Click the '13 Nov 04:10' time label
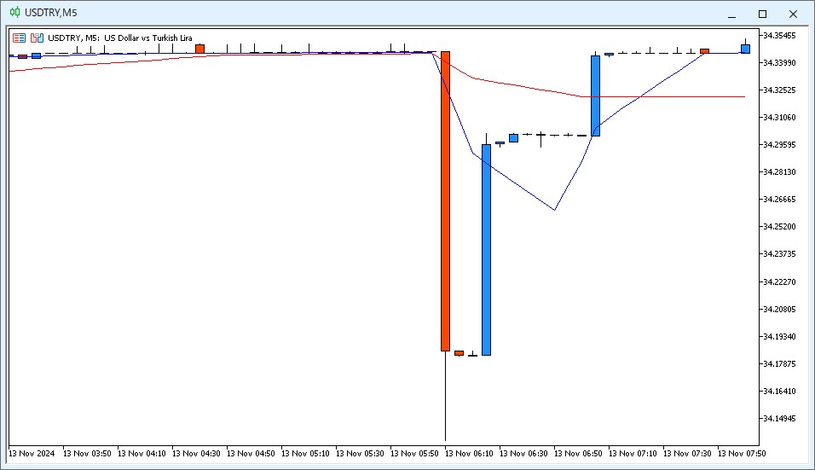This screenshot has width=815, height=470. pyautogui.click(x=142, y=453)
